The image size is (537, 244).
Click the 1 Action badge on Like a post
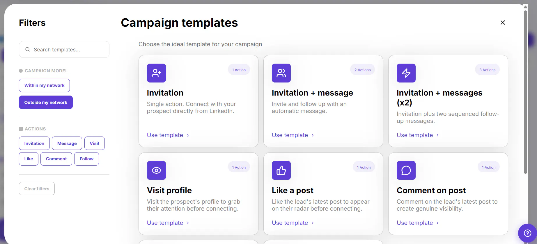[364, 167]
